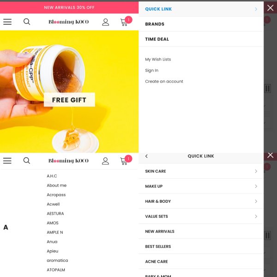Pause slideshow behind the main menu panel
277x277 pixels.
coord(268,88)
